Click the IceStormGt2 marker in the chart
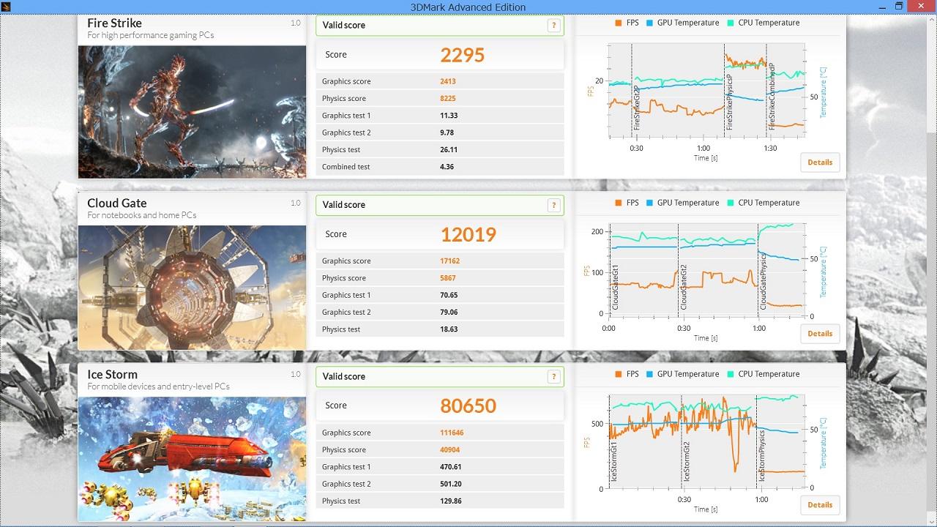This screenshot has height=527, width=937. [x=687, y=461]
